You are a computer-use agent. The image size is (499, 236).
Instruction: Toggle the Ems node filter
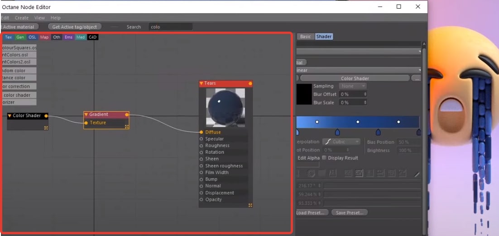(x=68, y=37)
